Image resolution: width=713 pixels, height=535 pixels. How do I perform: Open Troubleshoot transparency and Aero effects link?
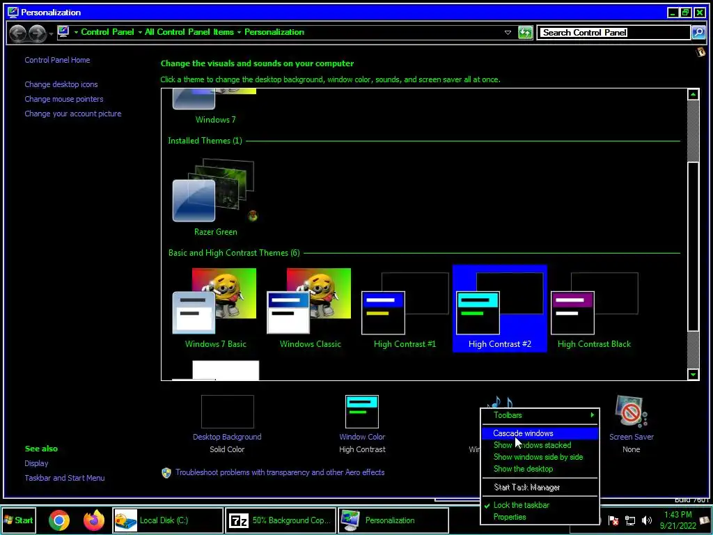pos(280,472)
